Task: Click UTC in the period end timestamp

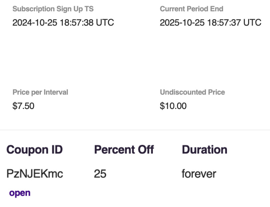Action: click(252, 23)
